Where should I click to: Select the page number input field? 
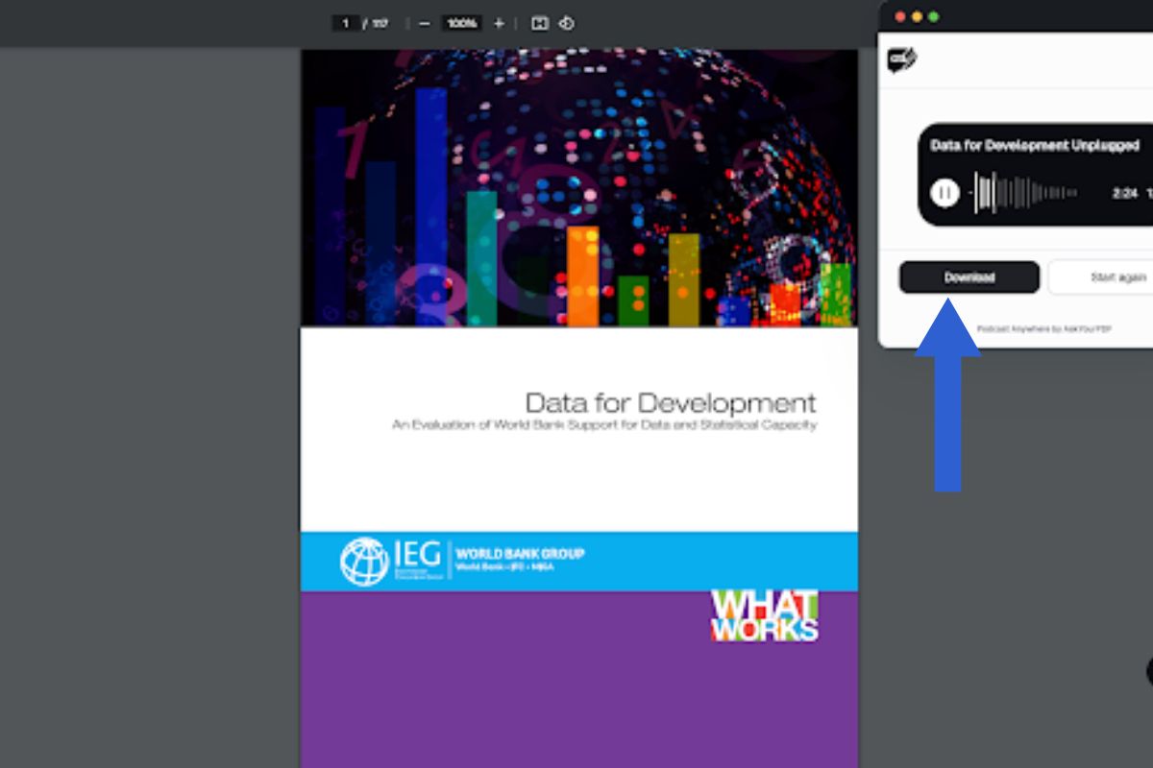345,23
